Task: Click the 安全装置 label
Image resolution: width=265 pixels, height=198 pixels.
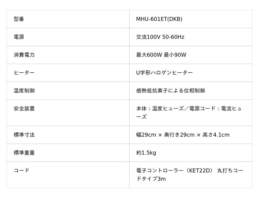Action: pos(24,109)
